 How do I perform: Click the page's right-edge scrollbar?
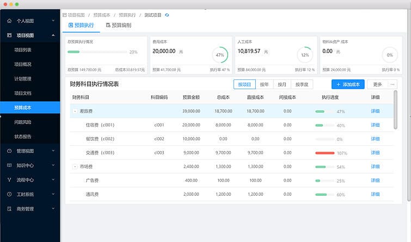(409, 105)
